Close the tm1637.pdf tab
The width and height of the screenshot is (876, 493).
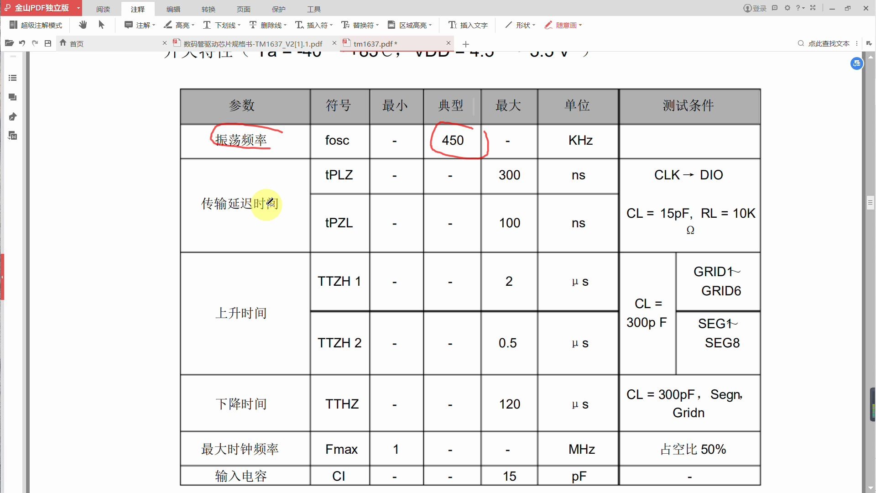click(x=448, y=43)
